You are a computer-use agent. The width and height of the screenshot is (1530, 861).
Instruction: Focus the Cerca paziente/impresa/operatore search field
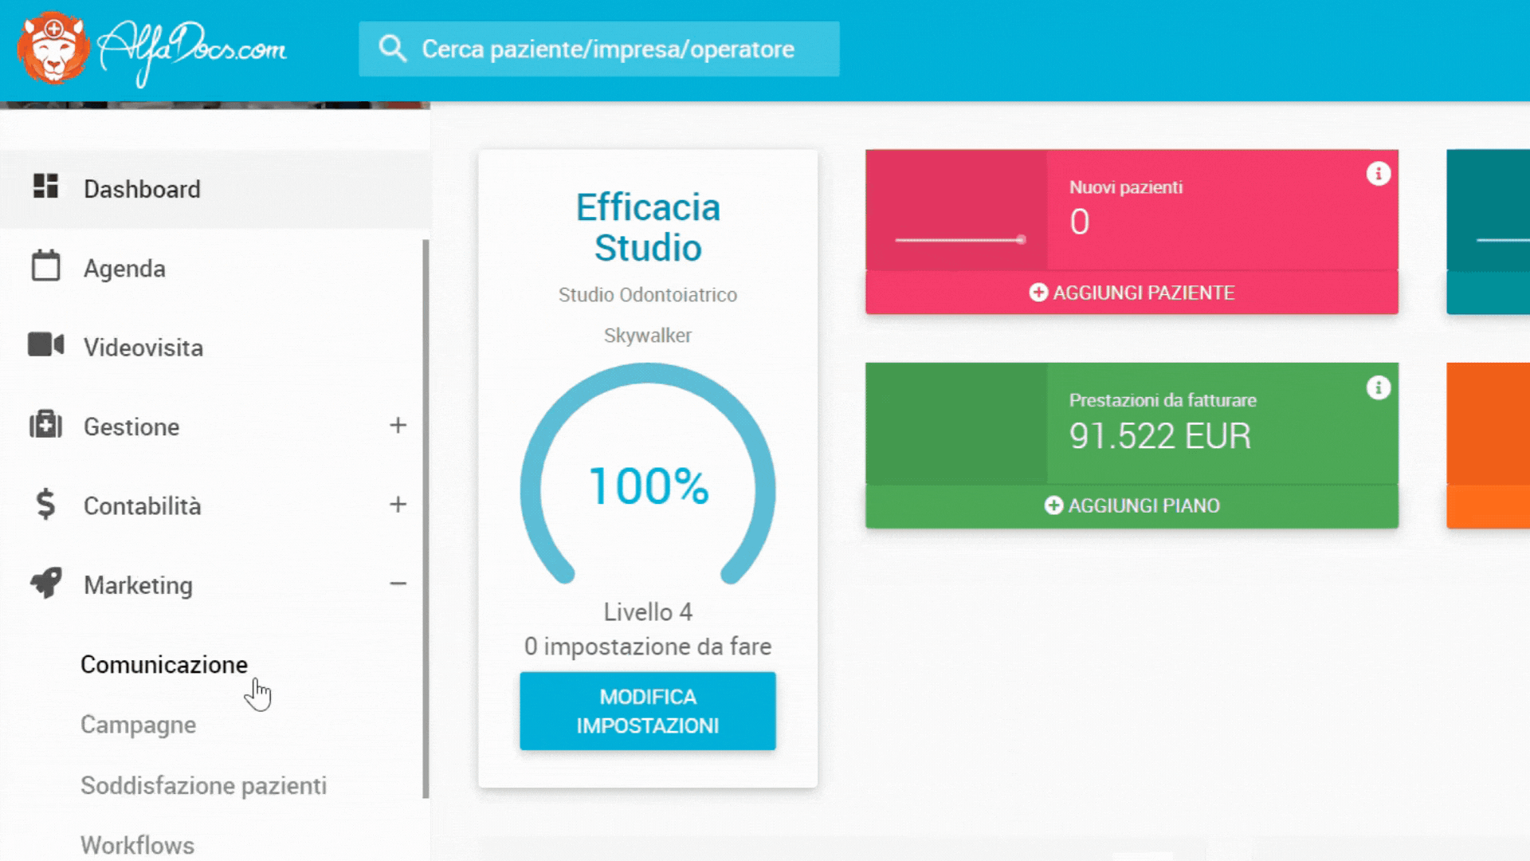599,49
